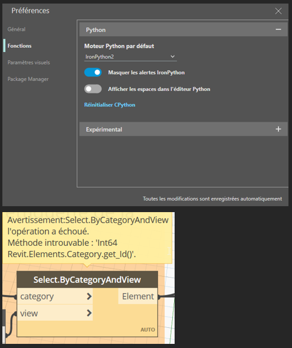Viewport: 292px width, 348px height.
Task: Select the Select.ByCategoryAndView node title
Action: [x=87, y=279]
